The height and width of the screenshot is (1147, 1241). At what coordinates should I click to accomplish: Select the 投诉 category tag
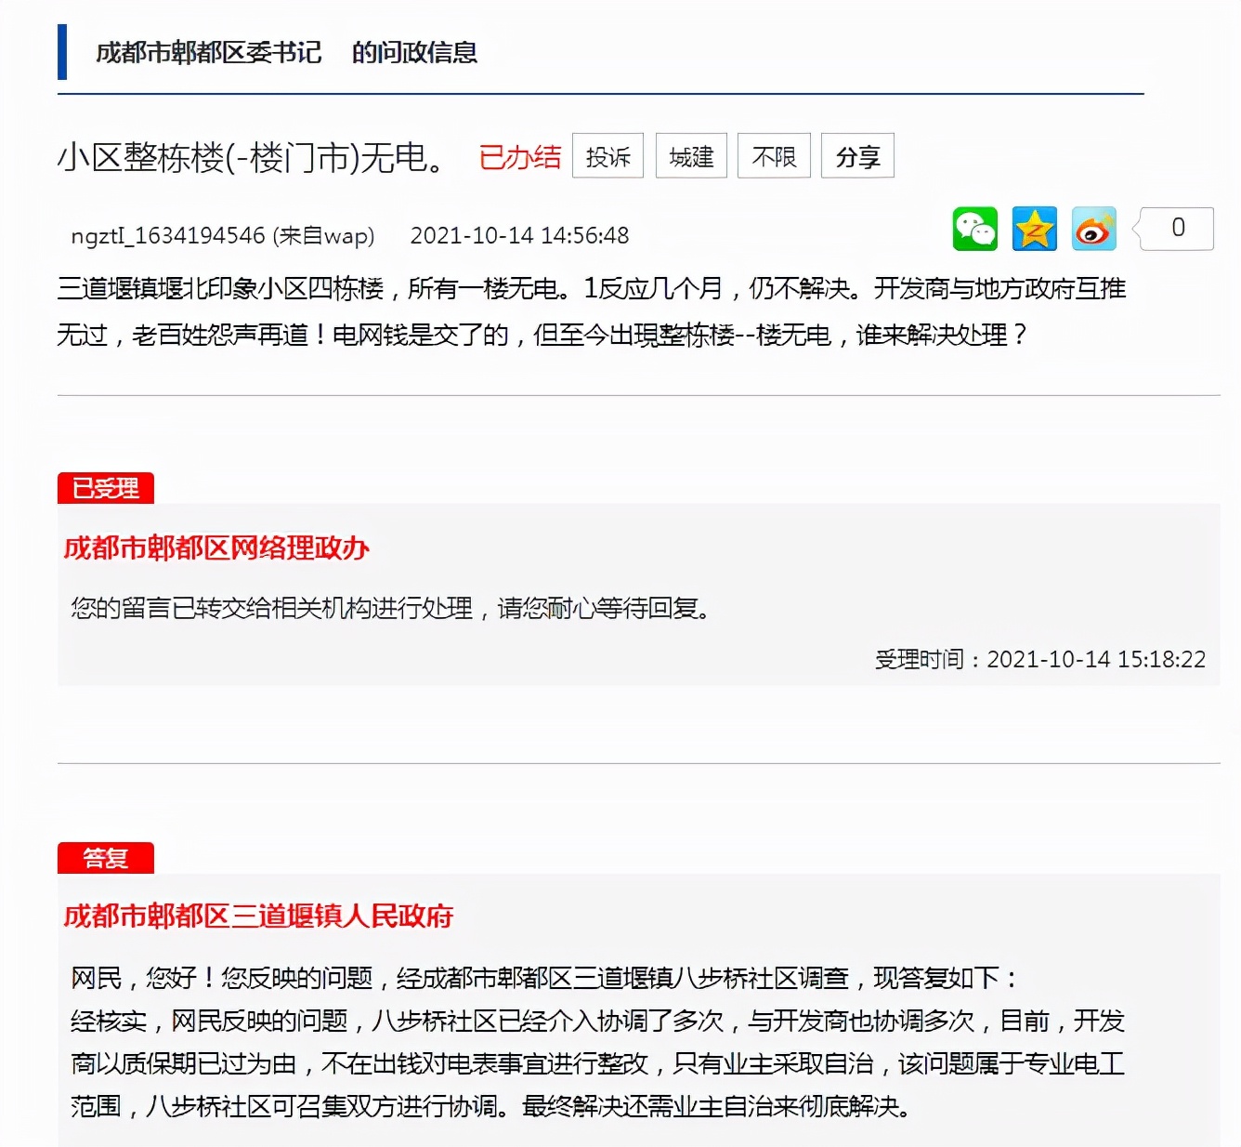[x=607, y=156]
